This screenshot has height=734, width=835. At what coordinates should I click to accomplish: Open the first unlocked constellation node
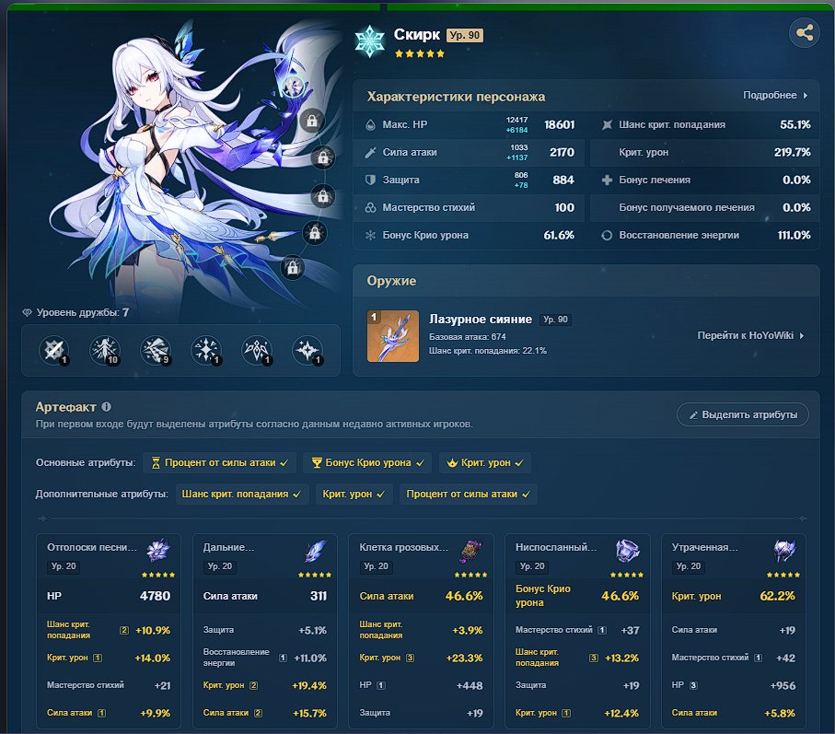pyautogui.click(x=292, y=86)
